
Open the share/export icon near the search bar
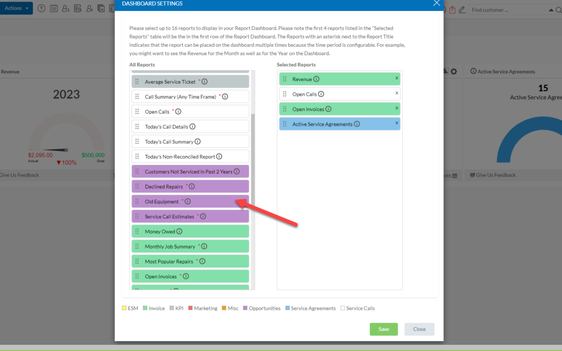tap(453, 9)
